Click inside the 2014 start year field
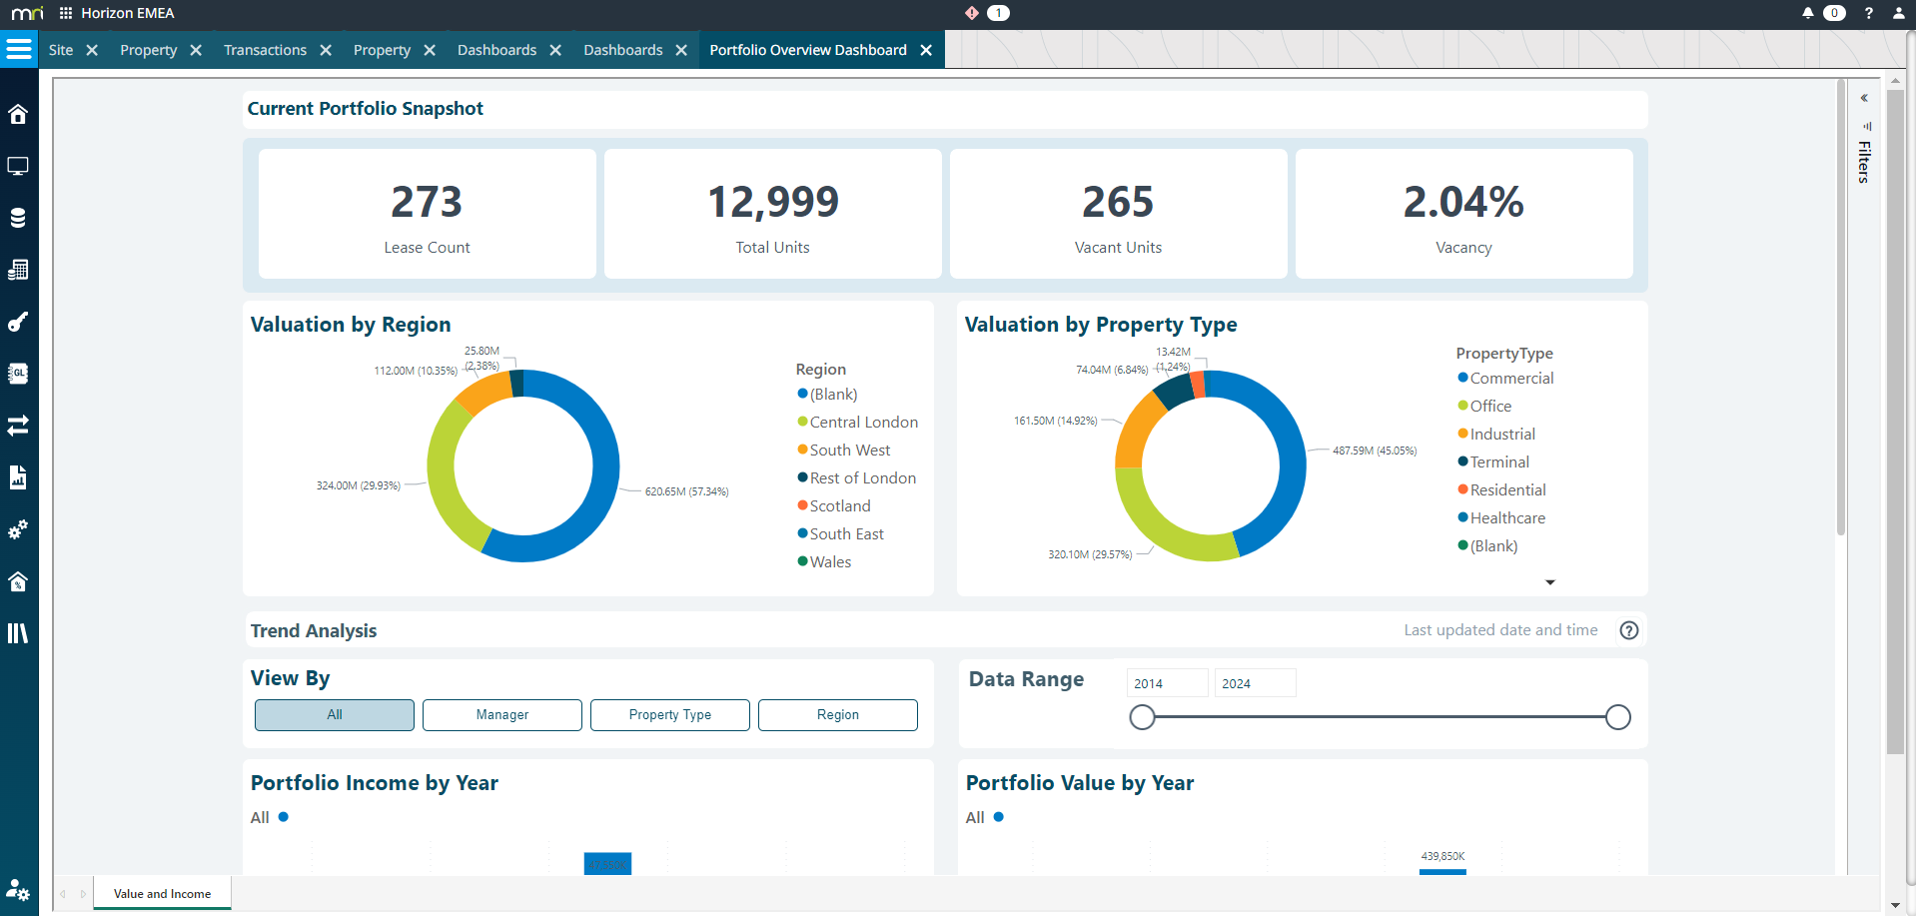 1167,682
